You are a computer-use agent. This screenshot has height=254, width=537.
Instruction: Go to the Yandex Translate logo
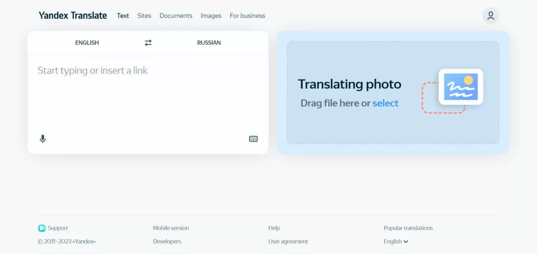[x=72, y=15]
